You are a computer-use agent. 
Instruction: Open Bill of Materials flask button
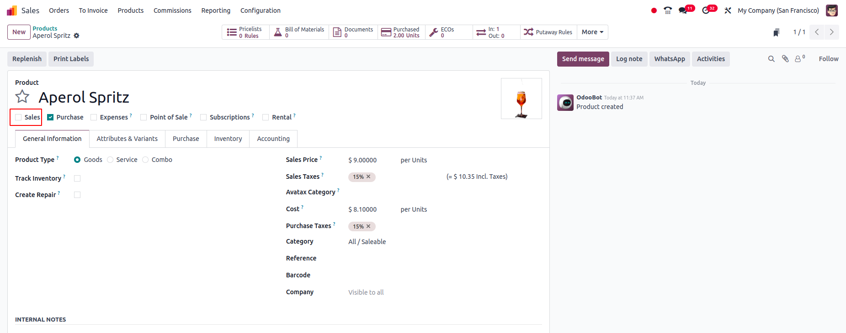point(299,32)
